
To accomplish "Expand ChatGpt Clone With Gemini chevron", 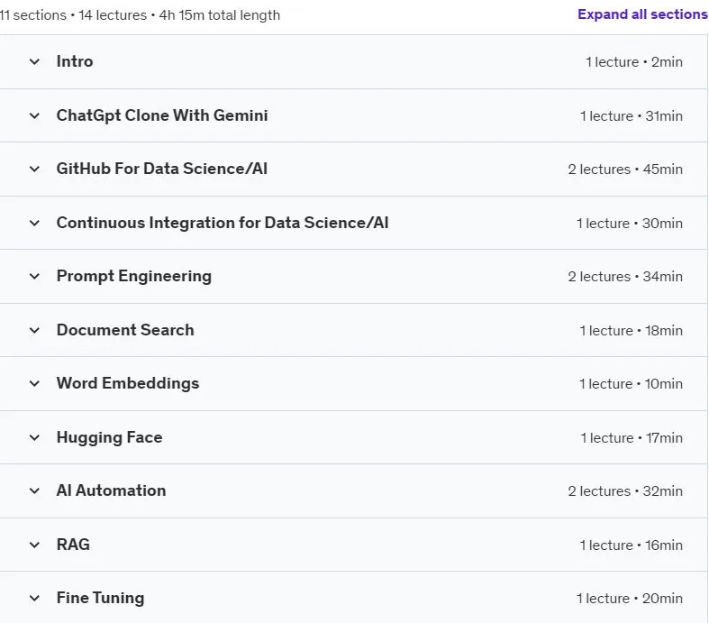I will (34, 115).
